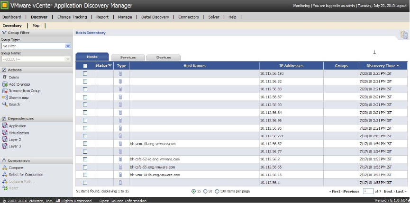This screenshot has width=410, height=203.
Task: Click host type icon for 10.112.56.1
Action: (120, 183)
